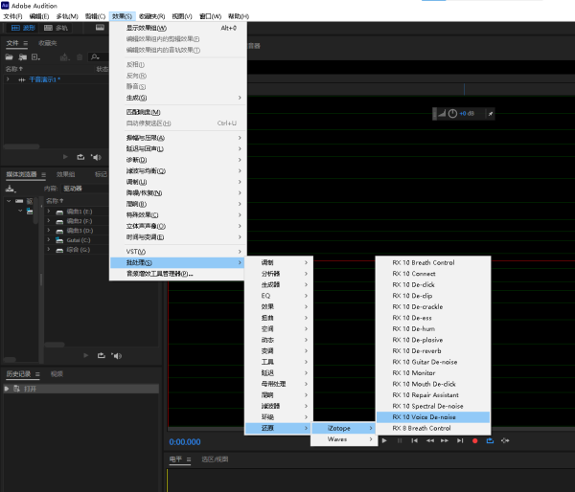Click auto-play speaker icon in Files panel
Image resolution: width=575 pixels, height=492 pixels.
click(95, 156)
